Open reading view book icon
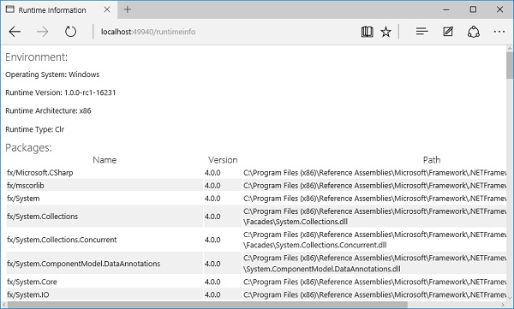 [x=367, y=32]
